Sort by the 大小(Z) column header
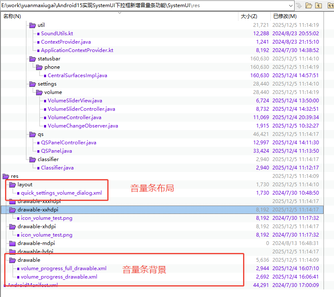The width and height of the screenshot is (334, 297). 249,16
